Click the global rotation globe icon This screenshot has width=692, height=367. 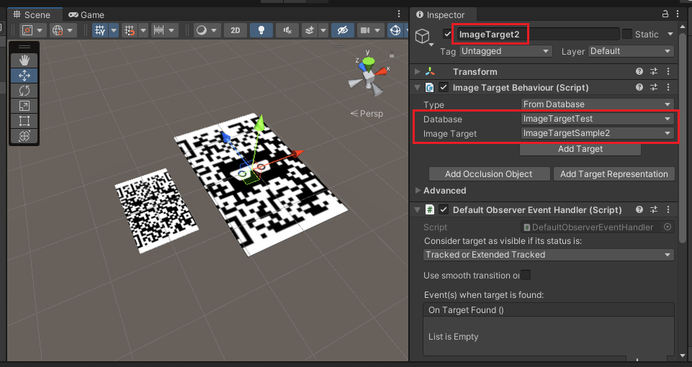pos(58,30)
